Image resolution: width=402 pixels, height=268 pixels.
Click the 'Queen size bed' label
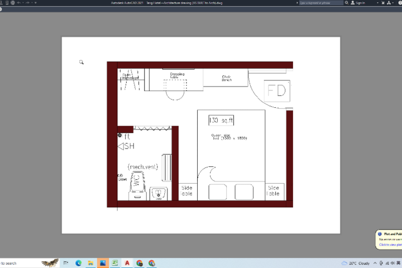click(229, 137)
